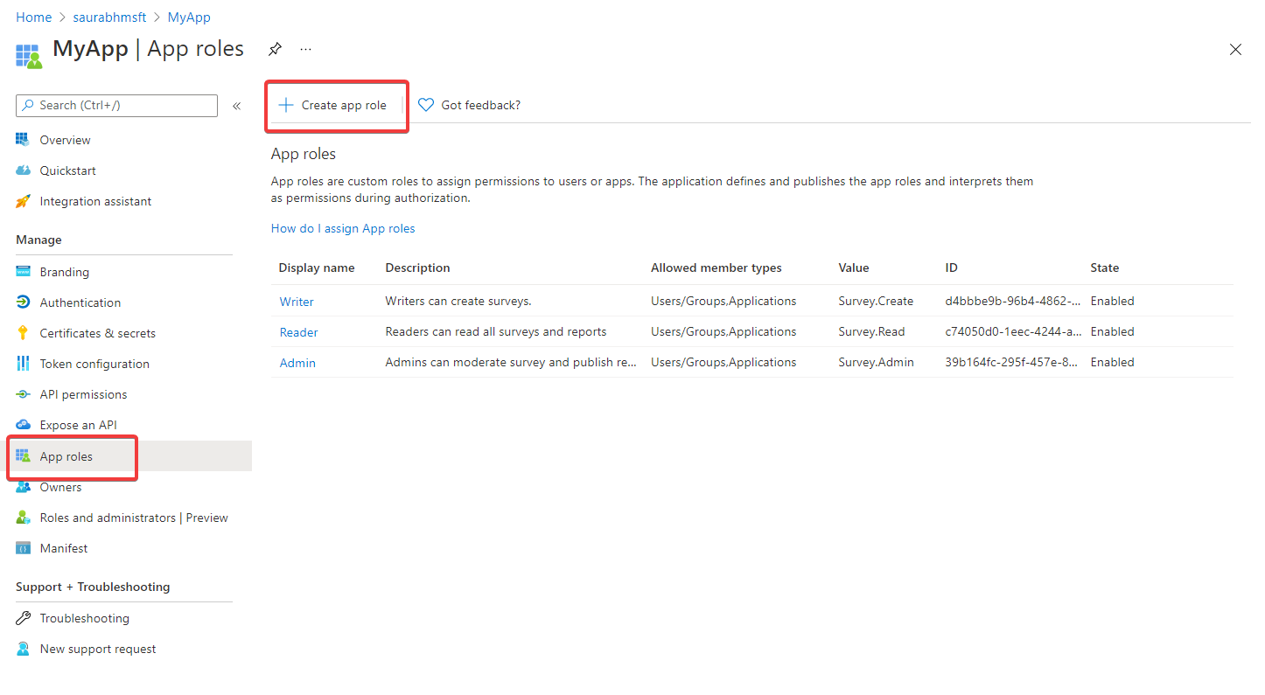Open Certificates & secrets
The image size is (1265, 695).
[98, 332]
